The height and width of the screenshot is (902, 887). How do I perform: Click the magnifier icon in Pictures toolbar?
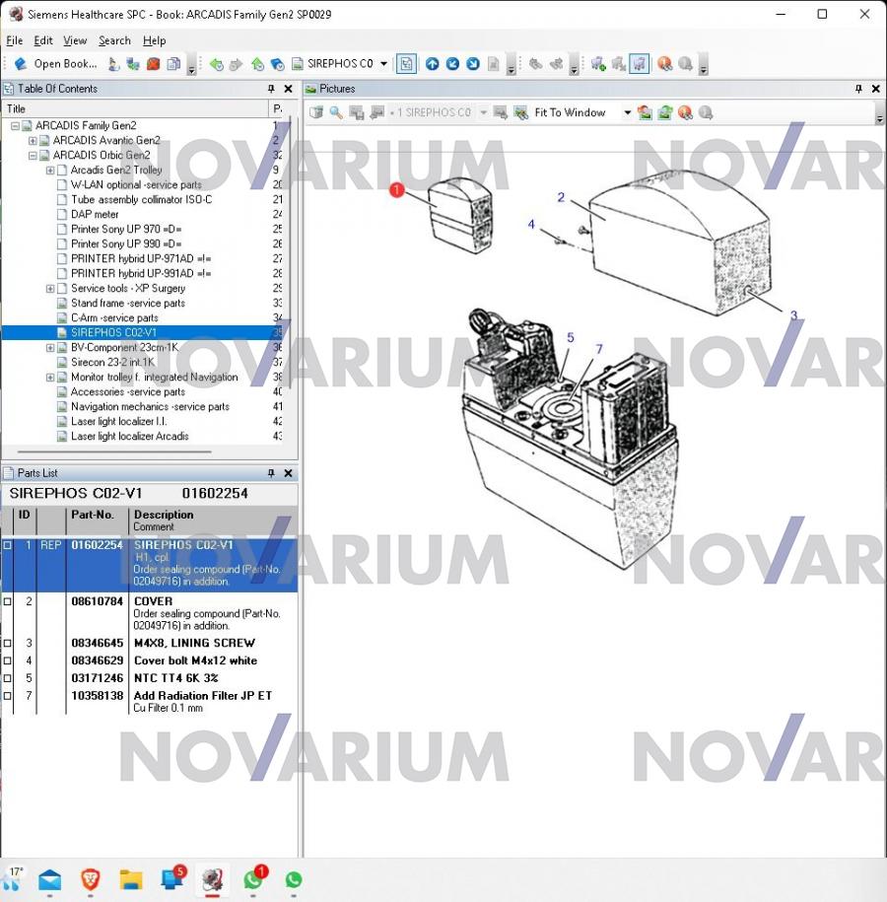tap(336, 112)
